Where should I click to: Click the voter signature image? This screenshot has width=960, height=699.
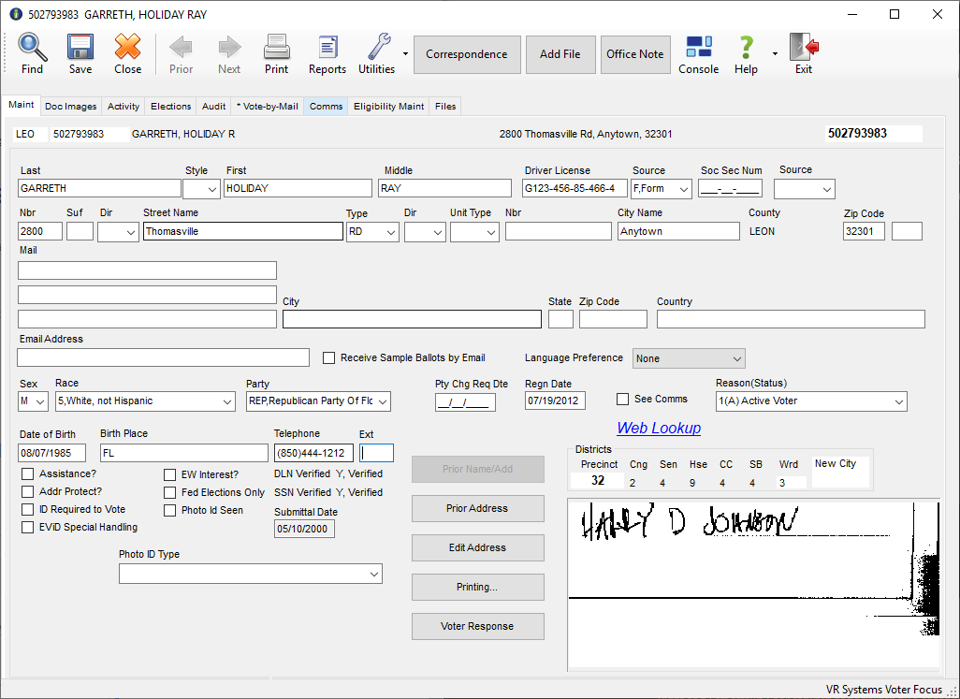(753, 585)
